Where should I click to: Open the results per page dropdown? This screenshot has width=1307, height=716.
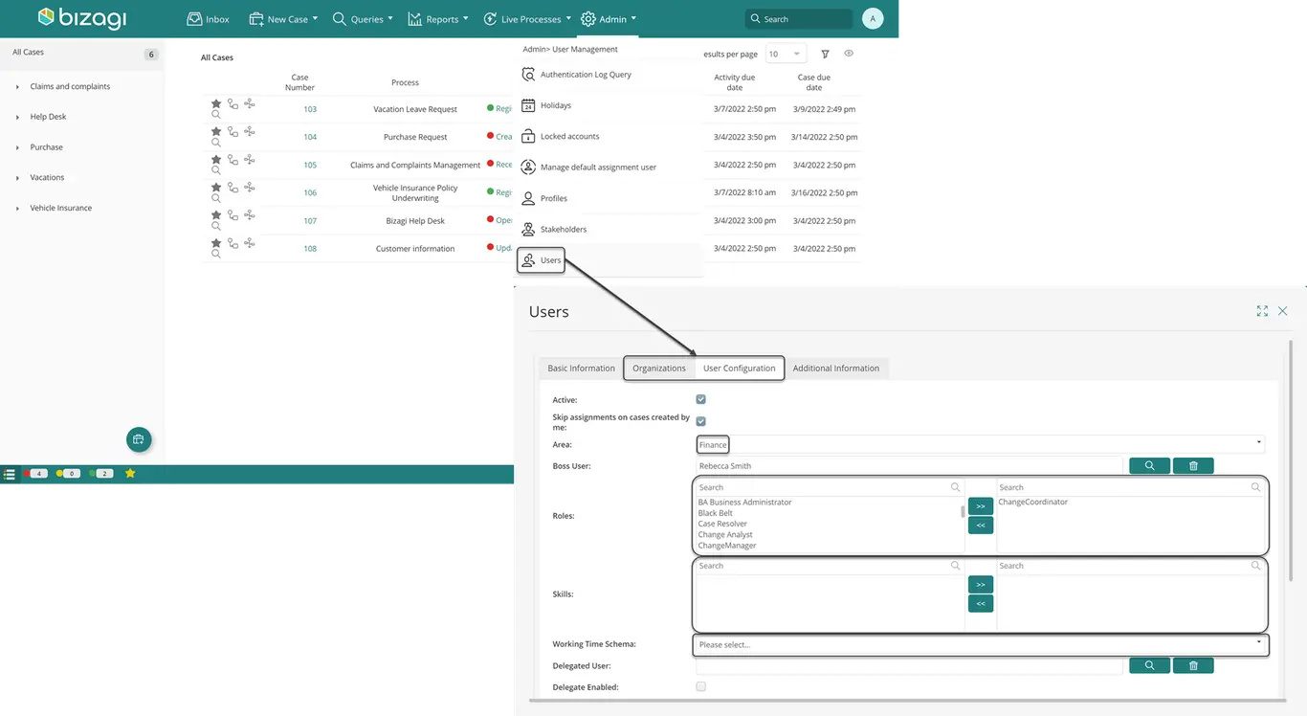click(x=786, y=55)
